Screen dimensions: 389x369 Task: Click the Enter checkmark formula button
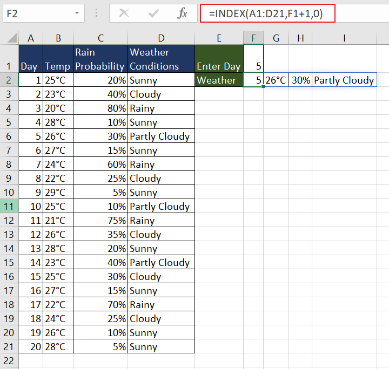153,13
